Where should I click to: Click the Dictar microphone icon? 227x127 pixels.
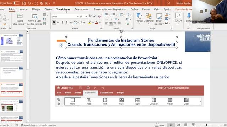[x=189, y=16]
